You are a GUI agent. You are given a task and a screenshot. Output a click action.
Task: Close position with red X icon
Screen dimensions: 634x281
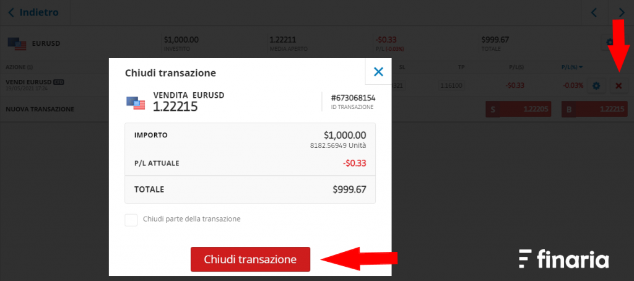pos(619,85)
